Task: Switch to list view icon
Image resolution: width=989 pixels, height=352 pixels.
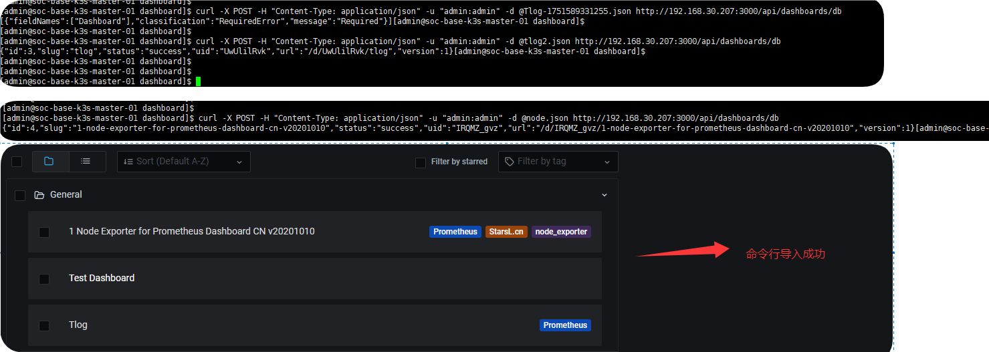Action: (x=86, y=162)
